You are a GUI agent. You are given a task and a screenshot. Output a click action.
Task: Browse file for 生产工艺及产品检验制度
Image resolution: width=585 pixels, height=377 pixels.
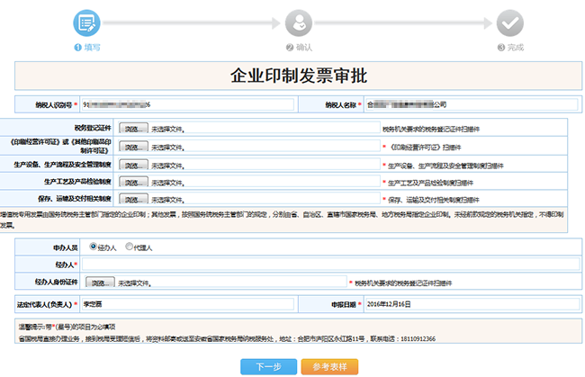tap(133, 183)
